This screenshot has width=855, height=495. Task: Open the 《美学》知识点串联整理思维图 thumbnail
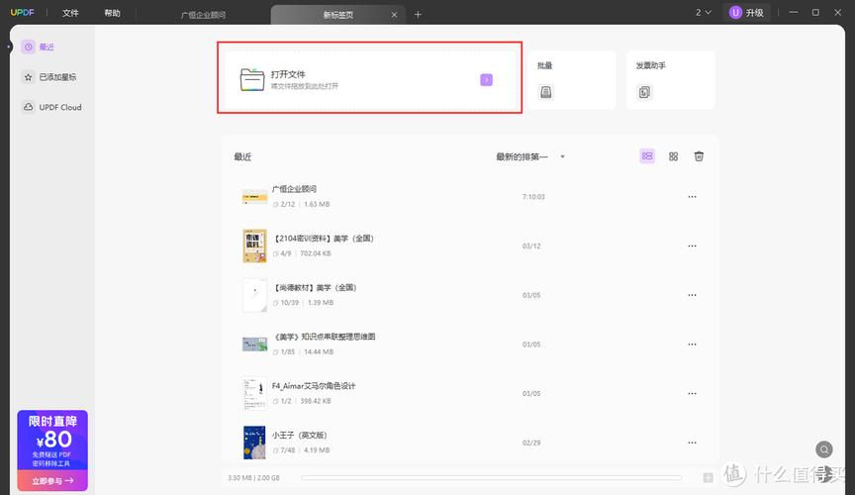[254, 345]
